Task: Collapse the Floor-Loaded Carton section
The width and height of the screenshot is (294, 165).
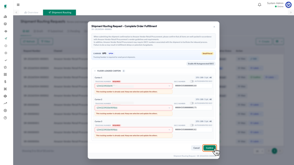Action: coord(95,71)
